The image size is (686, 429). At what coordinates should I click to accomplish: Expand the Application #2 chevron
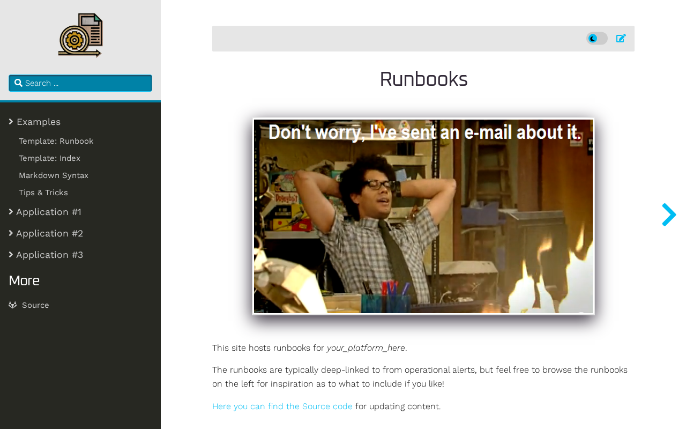pyautogui.click(x=11, y=233)
